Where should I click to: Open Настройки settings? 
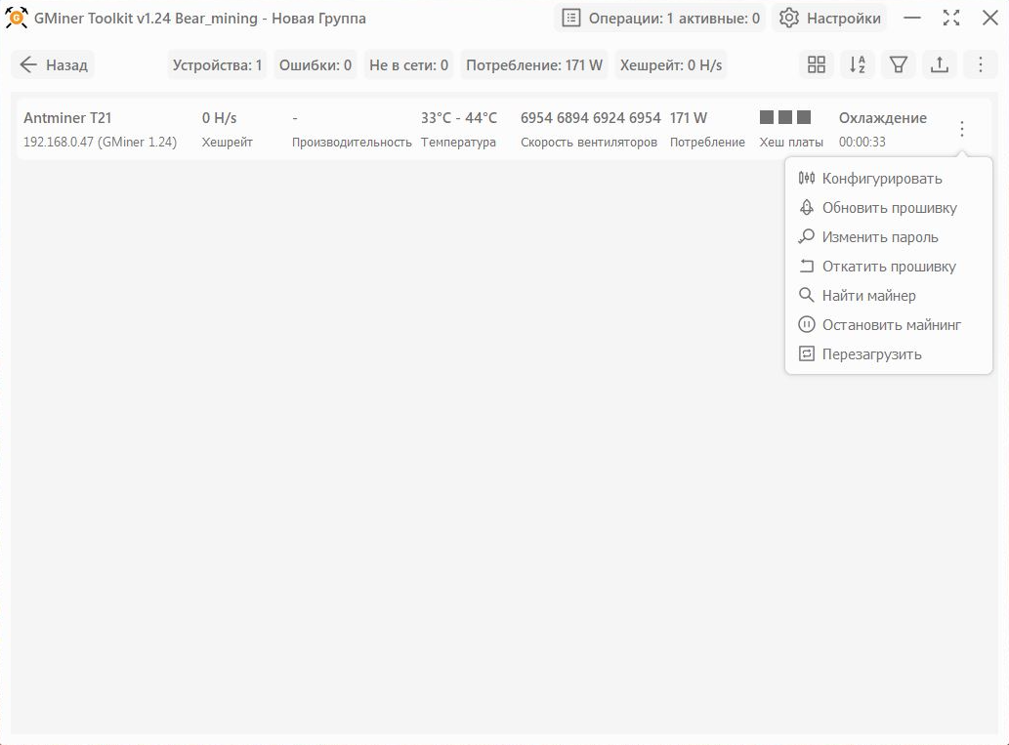coord(829,18)
